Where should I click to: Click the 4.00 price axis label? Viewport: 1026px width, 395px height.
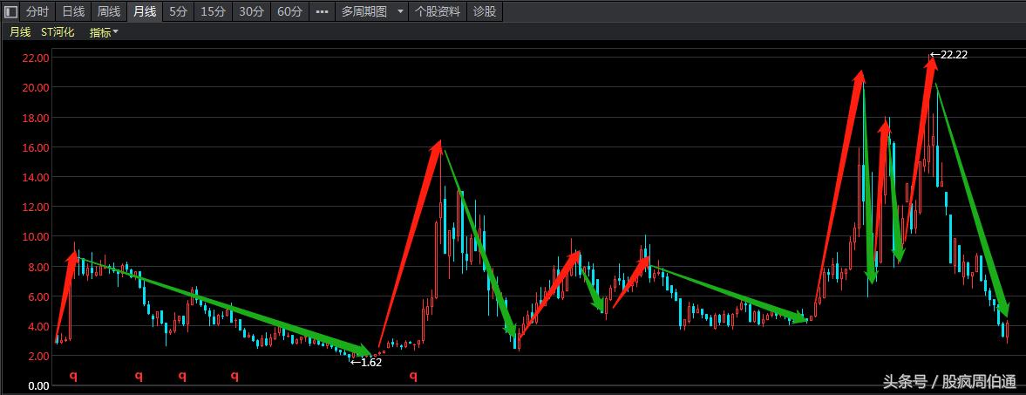pos(38,326)
